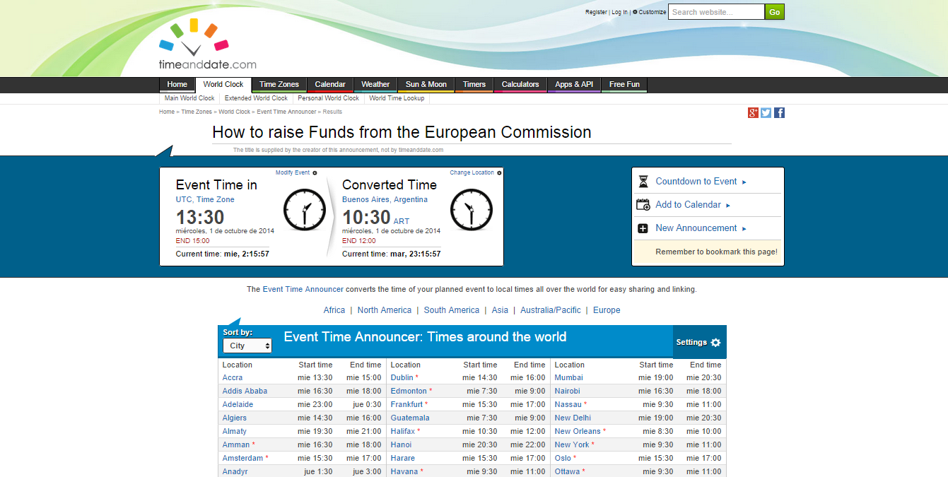The height and width of the screenshot is (477, 948).
Task: Open Settings gear in world times header
Action: coord(715,343)
